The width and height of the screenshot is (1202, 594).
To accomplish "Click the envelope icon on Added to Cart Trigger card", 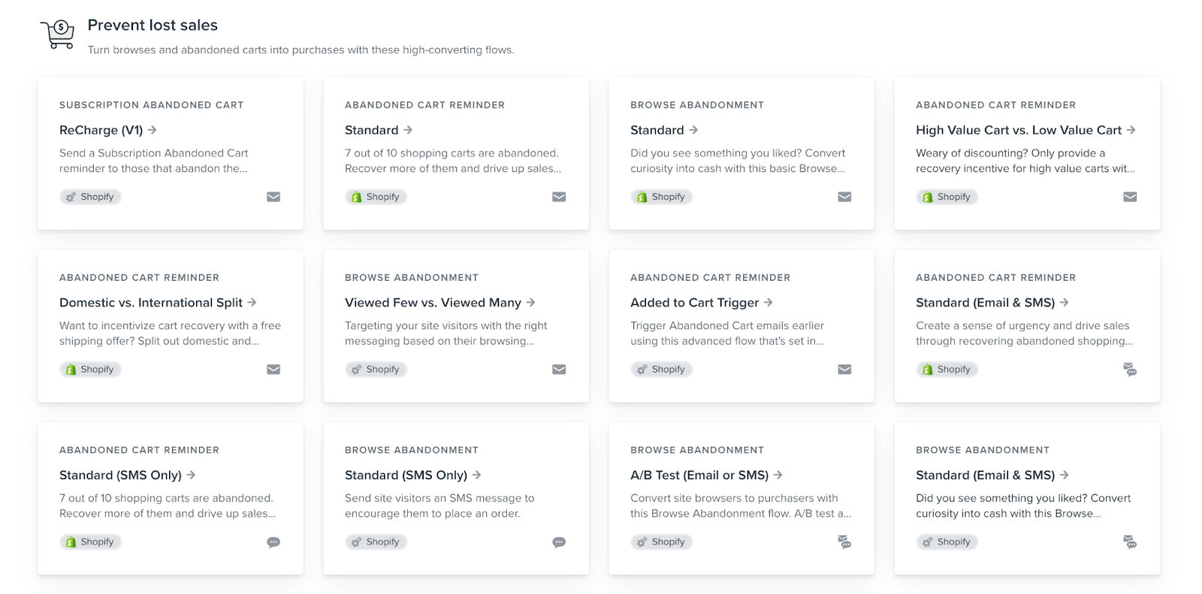I will 844,369.
